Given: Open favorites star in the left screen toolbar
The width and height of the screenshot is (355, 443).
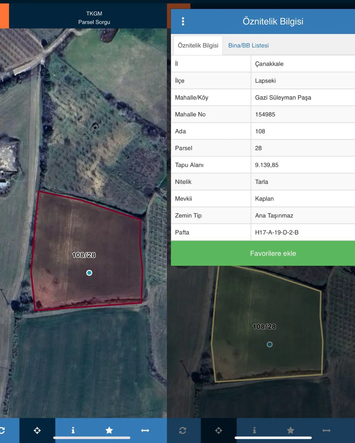Looking at the screenshot, I should pos(109,430).
